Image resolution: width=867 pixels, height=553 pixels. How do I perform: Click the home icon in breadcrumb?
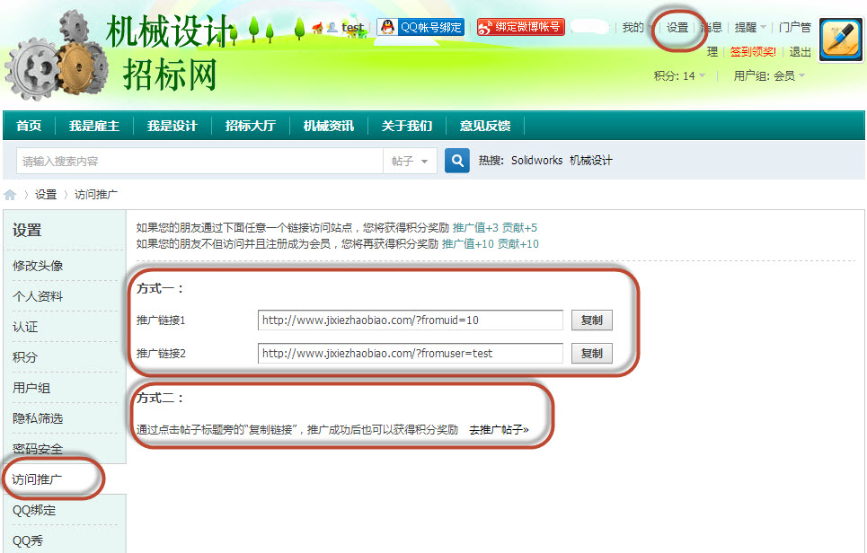pos(10,195)
